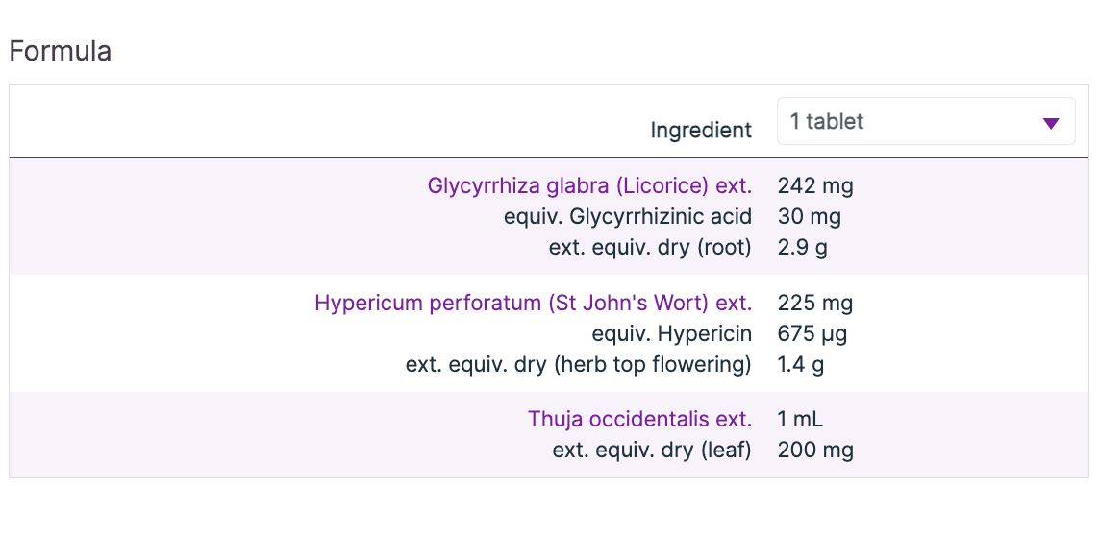Image resolution: width=1100 pixels, height=536 pixels.
Task: Click the 1.4 g herb top value
Action: click(800, 365)
